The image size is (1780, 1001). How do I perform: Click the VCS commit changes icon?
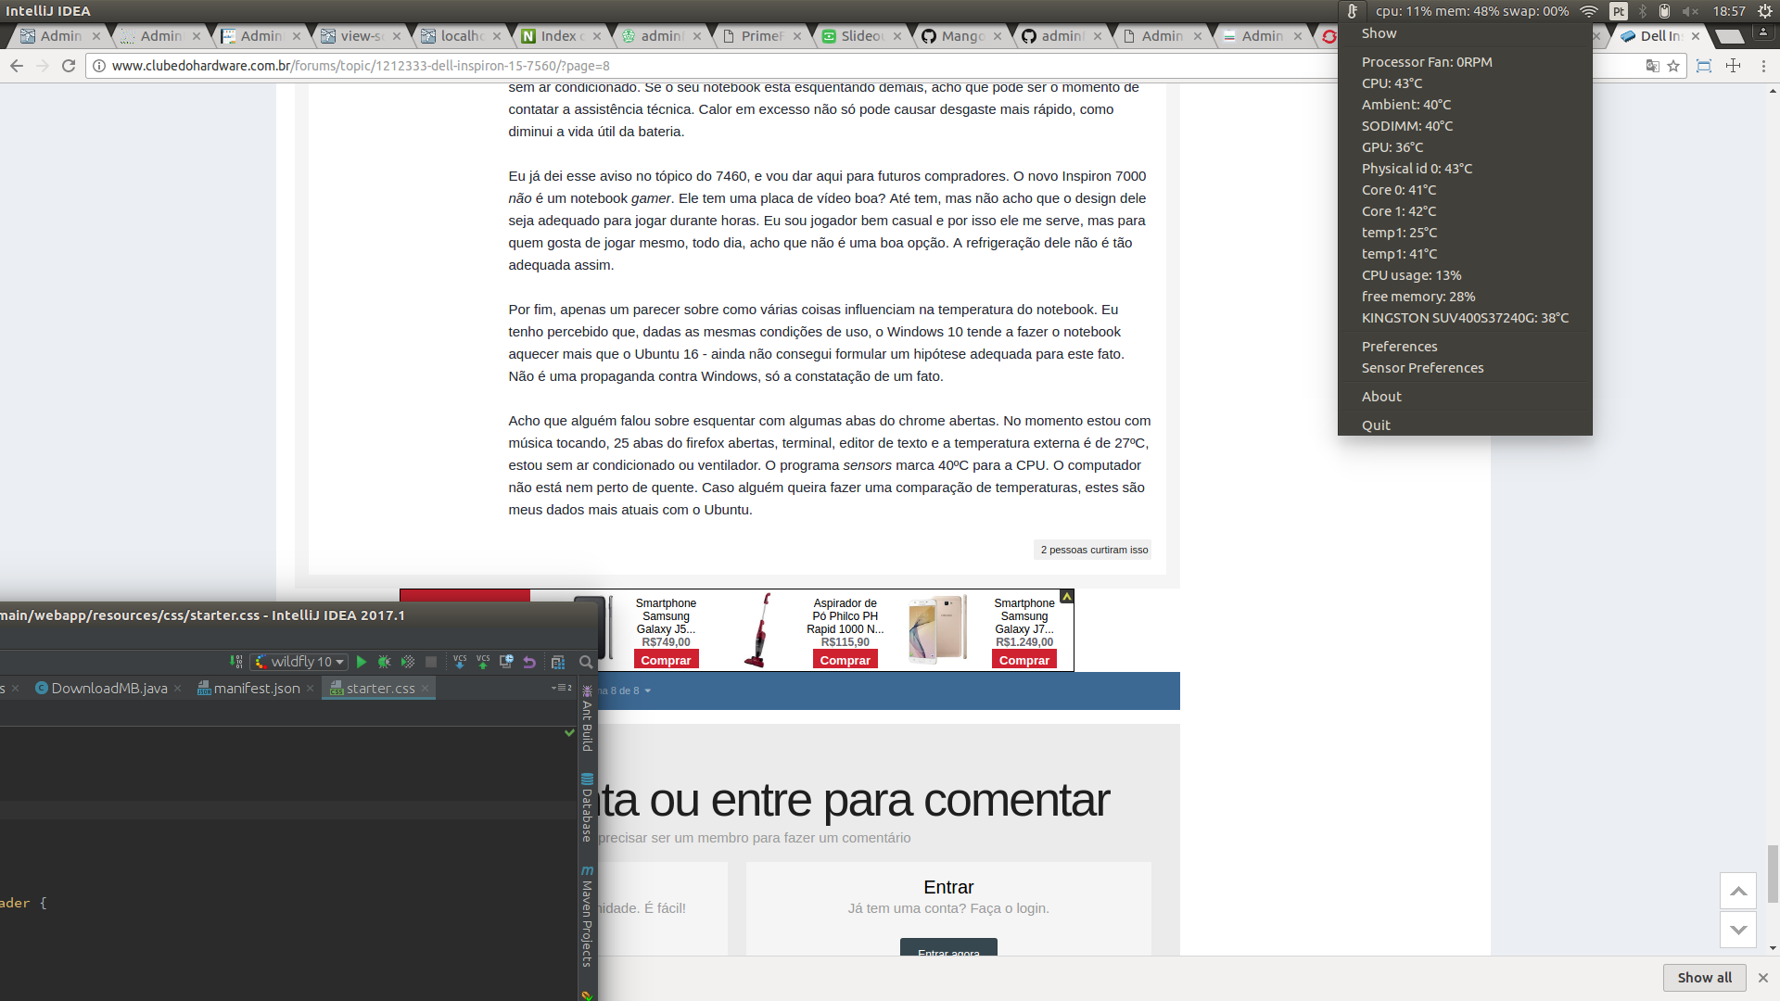[x=483, y=662]
